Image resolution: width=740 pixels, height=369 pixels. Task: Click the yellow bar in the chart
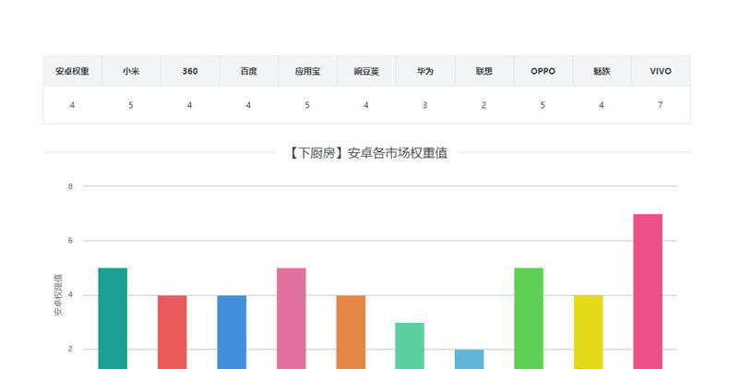coord(589,332)
